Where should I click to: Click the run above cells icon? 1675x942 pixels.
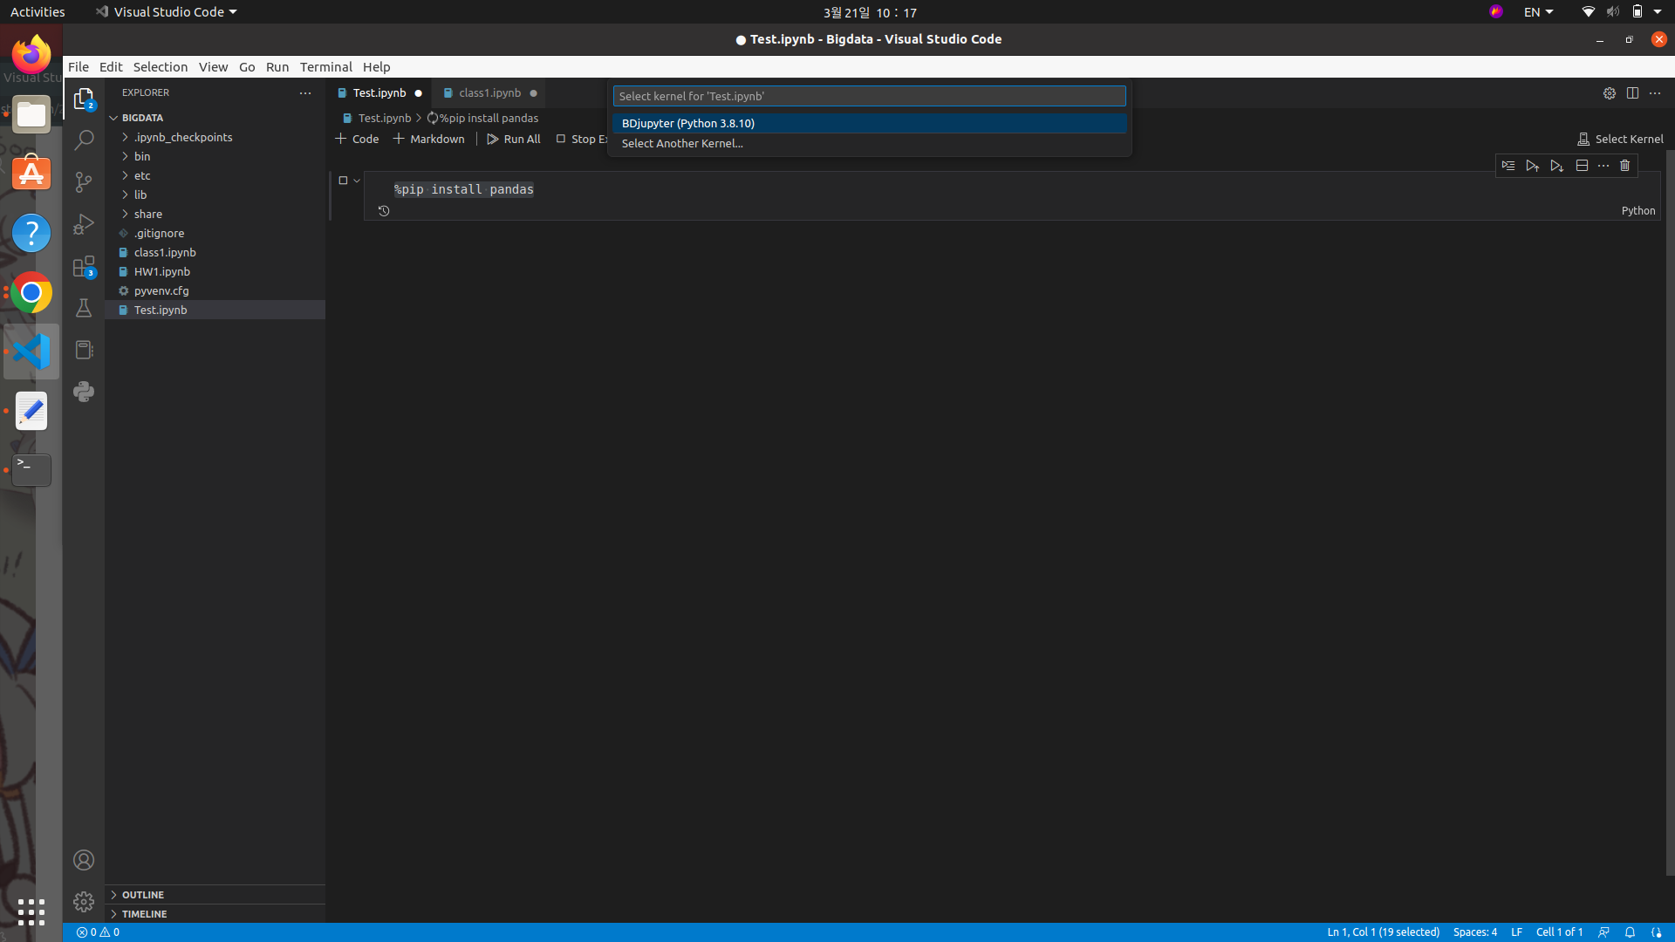coord(1533,166)
